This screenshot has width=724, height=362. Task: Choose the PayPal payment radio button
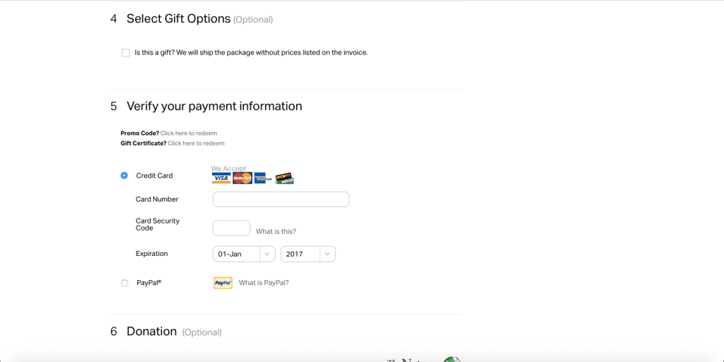(x=124, y=283)
